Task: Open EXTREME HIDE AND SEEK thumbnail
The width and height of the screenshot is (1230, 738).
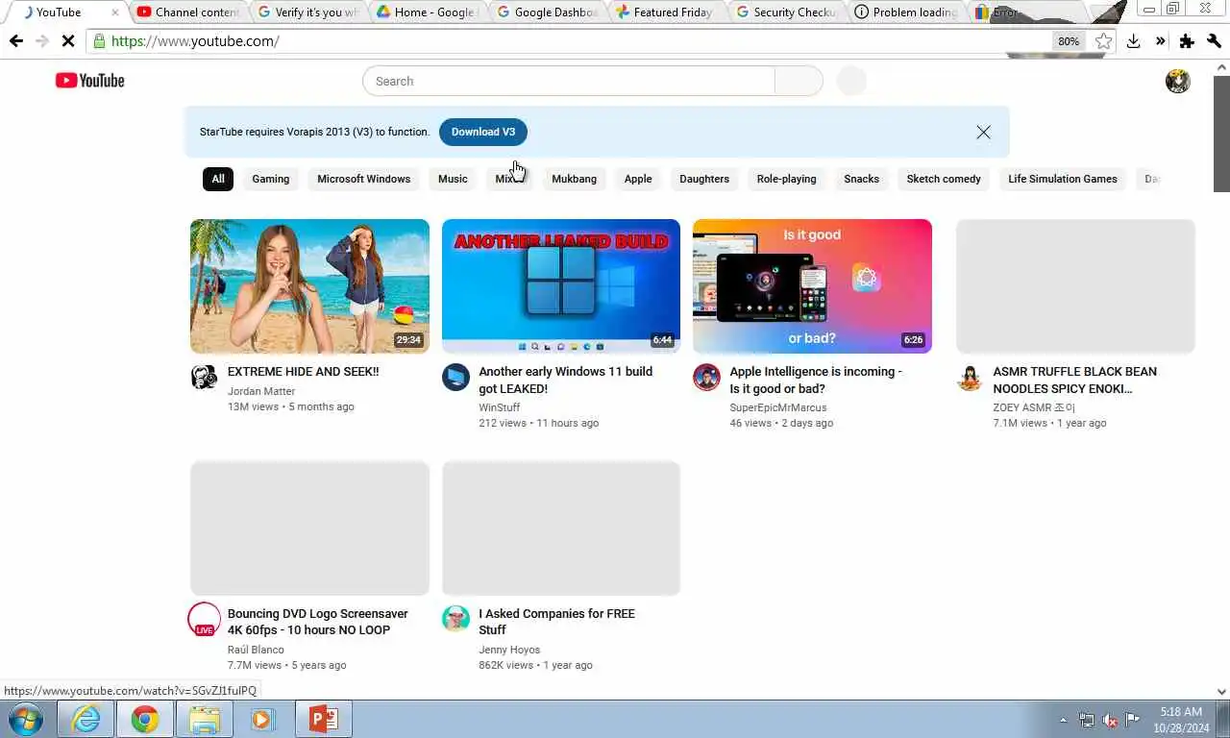Action: (309, 286)
